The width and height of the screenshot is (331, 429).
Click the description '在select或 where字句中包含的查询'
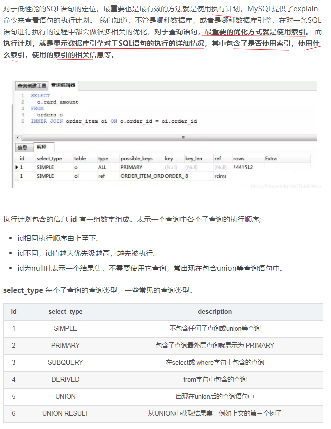215,362
